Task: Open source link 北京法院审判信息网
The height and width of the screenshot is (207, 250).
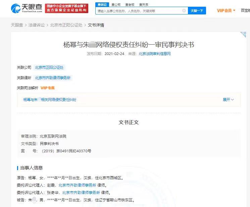Action: (154, 54)
